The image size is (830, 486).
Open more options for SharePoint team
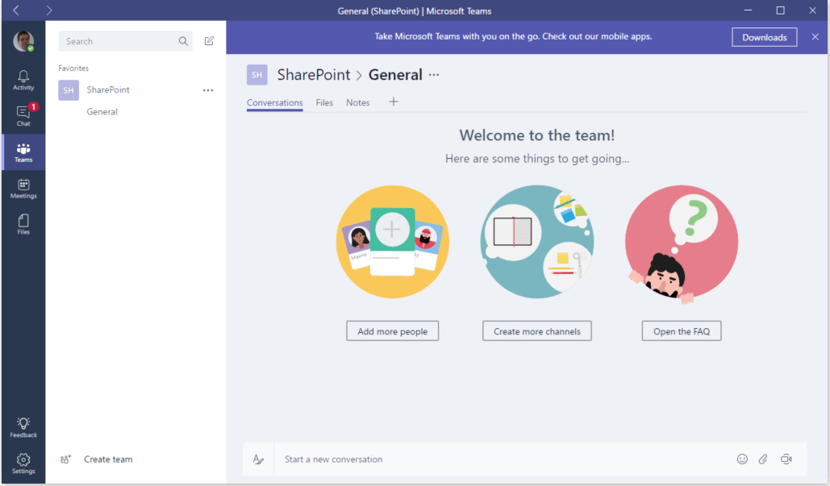[x=208, y=90]
